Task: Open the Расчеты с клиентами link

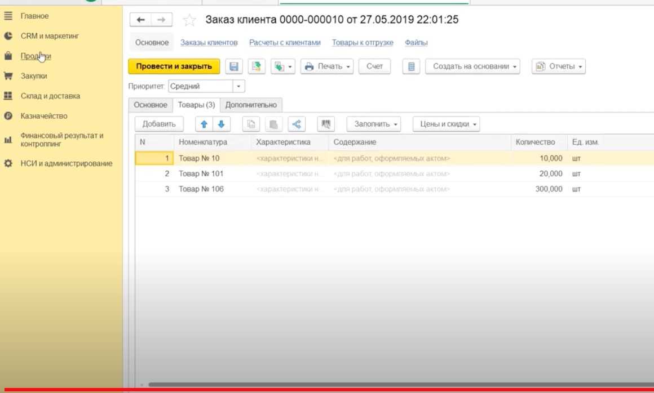Action: tap(285, 43)
